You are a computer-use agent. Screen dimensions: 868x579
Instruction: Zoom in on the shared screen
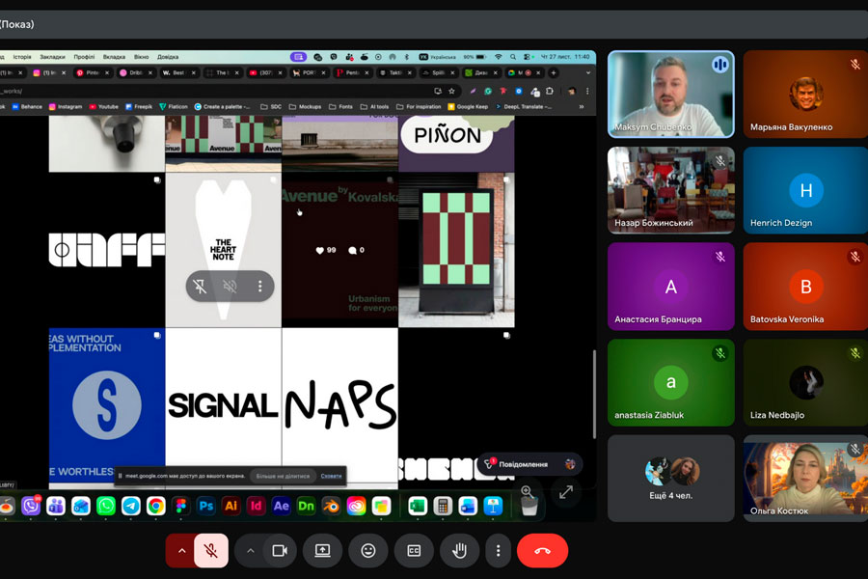tap(527, 492)
